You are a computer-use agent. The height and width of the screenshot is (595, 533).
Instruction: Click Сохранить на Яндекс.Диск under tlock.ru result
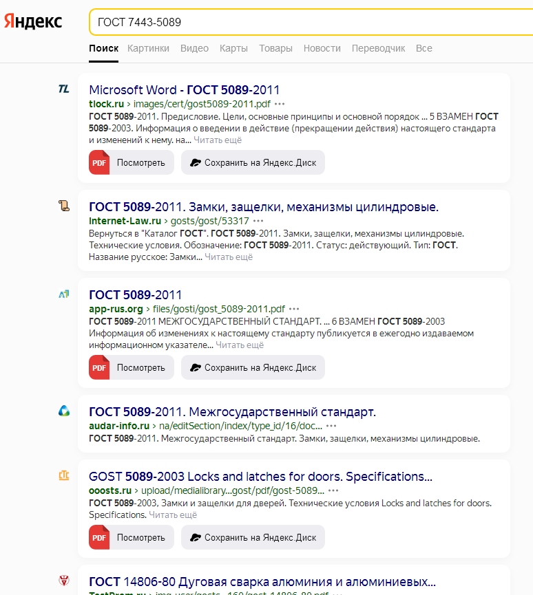253,162
